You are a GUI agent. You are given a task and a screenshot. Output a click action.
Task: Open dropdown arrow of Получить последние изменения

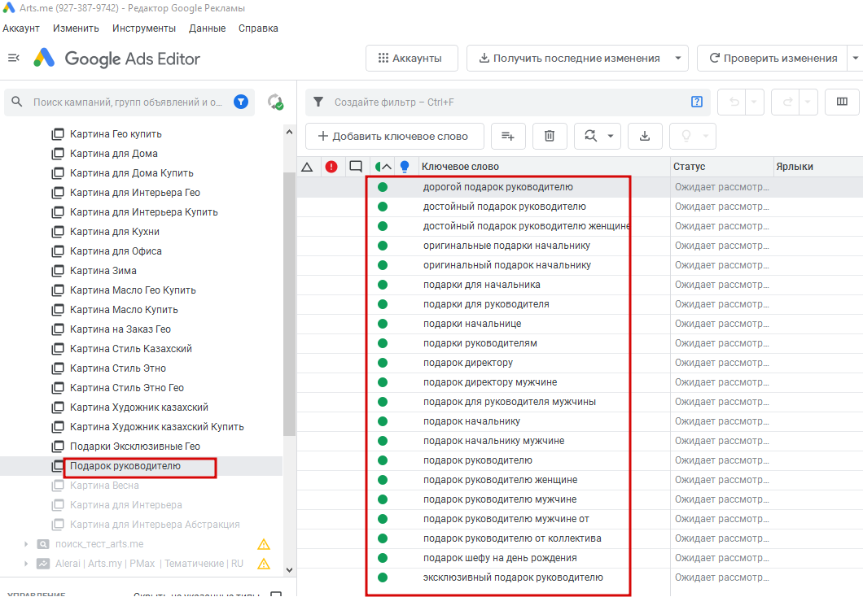[x=678, y=59]
